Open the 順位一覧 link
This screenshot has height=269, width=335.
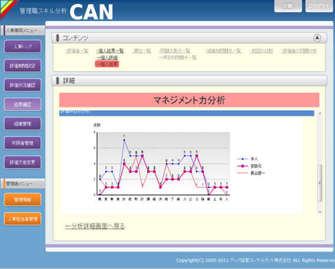point(141,51)
